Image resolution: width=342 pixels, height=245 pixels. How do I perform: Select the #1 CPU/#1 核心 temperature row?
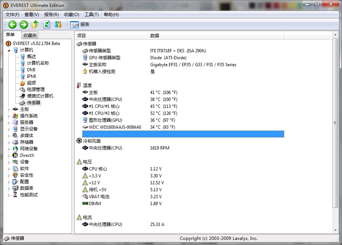click(183, 106)
